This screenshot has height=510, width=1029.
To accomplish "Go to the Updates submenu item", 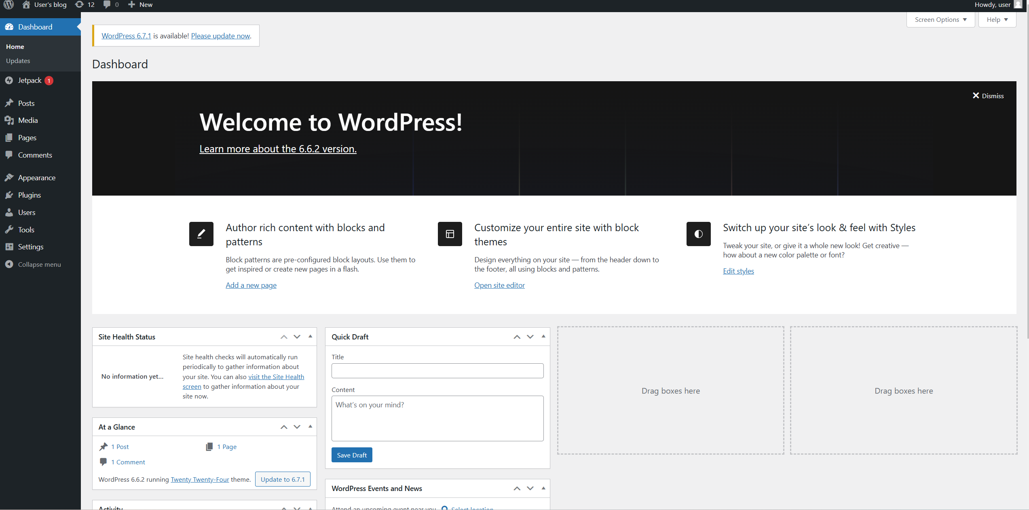I will tap(18, 61).
